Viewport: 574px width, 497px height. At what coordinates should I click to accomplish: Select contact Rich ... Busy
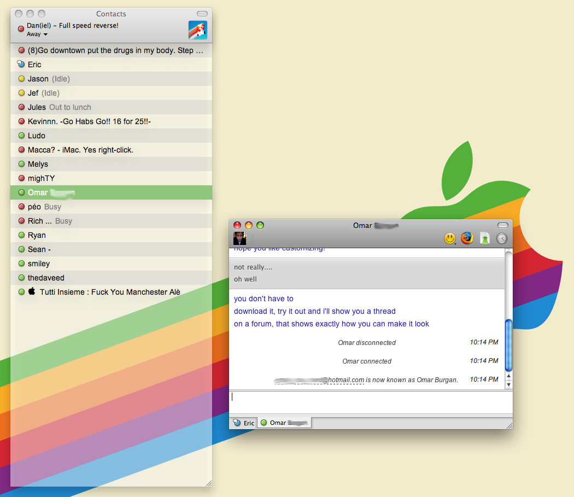click(x=112, y=221)
